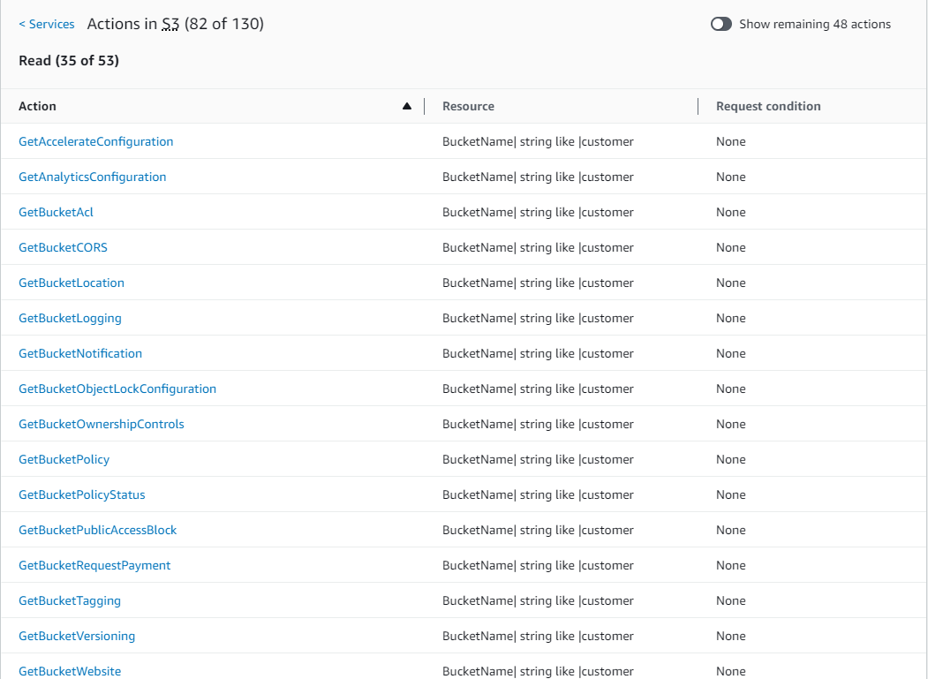Image resolution: width=928 pixels, height=679 pixels.
Task: Click the GetBucketAcl action
Action: (56, 212)
